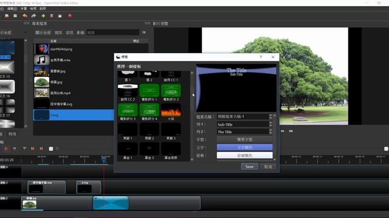
Task: Click the Save button in title dialog
Action: pyautogui.click(x=250, y=167)
